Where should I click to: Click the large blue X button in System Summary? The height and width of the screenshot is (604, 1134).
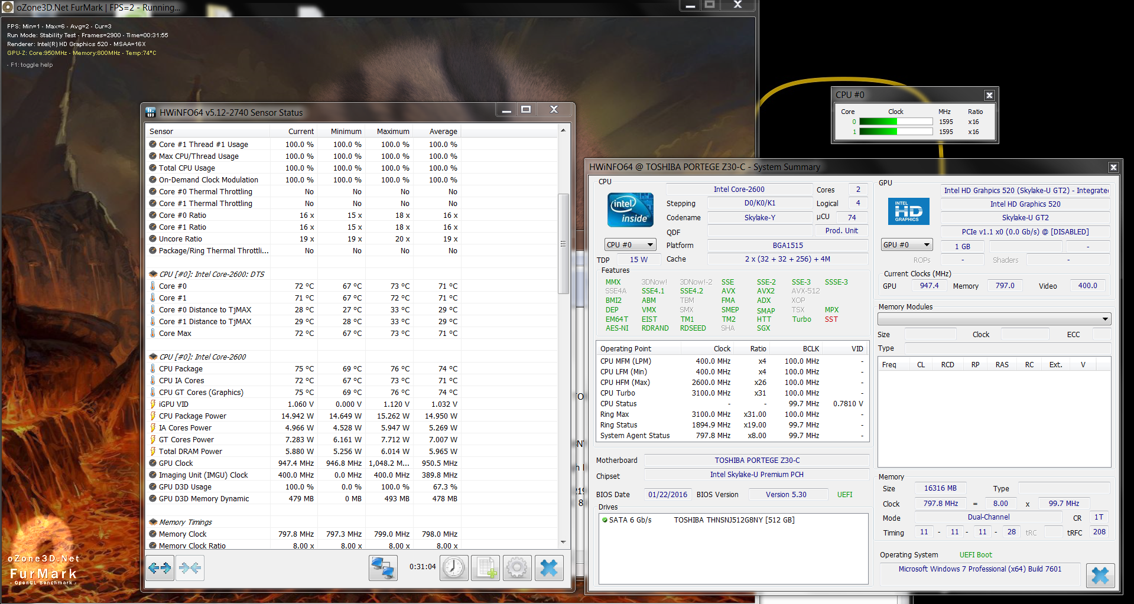(1100, 576)
